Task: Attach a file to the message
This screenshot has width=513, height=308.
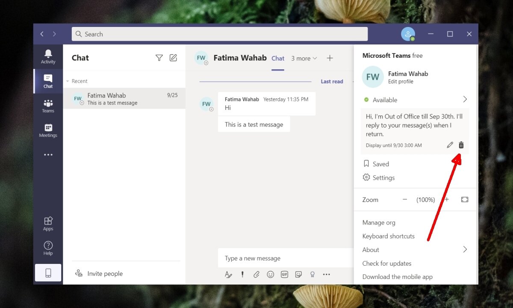Action: 256,274
